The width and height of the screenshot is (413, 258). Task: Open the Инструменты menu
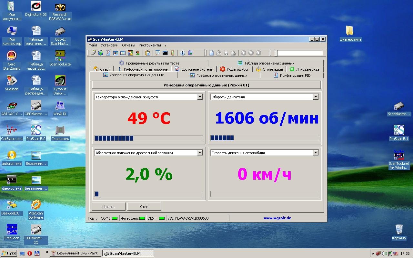pos(150,45)
